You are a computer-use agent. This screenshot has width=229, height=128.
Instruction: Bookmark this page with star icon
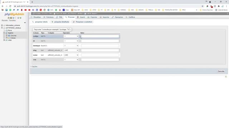pyautogui.click(x=203, y=6)
